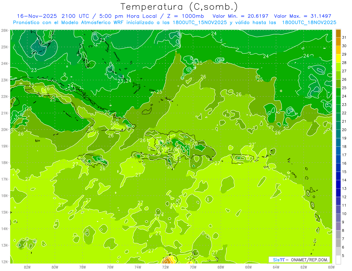The width and height of the screenshot is (352, 271).
Task: Click the contour label "22" near 25N 81W
Action: pos(34,53)
